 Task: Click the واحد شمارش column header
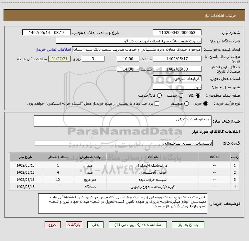90,157
